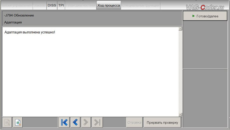
Task: Click the zoom out magnifier icon
Action: (x=7, y=122)
